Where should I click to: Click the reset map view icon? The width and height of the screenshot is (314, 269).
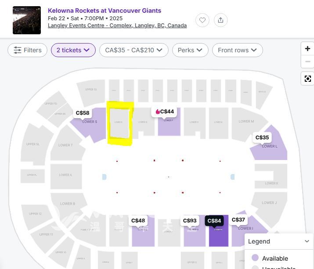(307, 79)
